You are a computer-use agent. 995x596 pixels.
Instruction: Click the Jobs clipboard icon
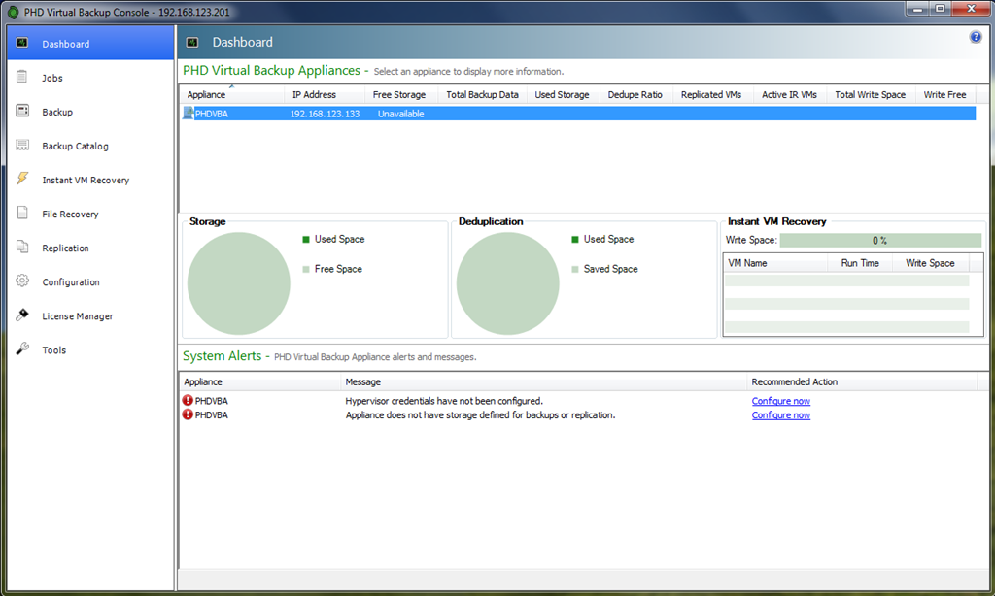(x=22, y=78)
